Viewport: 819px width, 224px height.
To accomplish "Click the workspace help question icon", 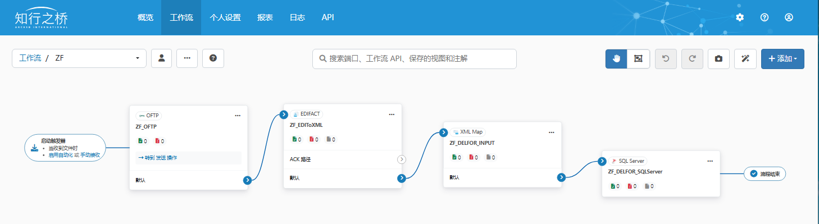I will (213, 58).
